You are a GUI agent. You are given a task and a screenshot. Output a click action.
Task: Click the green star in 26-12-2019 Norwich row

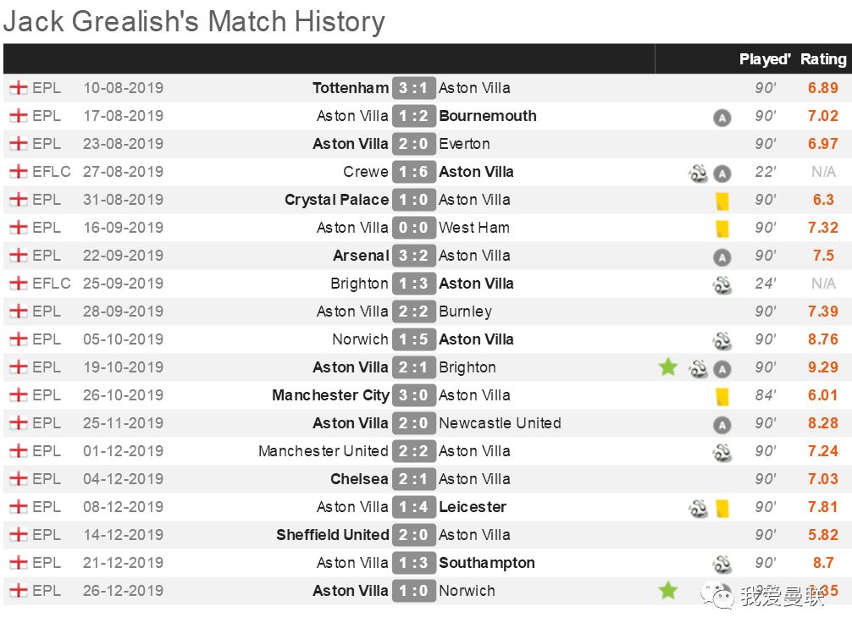pos(668,590)
